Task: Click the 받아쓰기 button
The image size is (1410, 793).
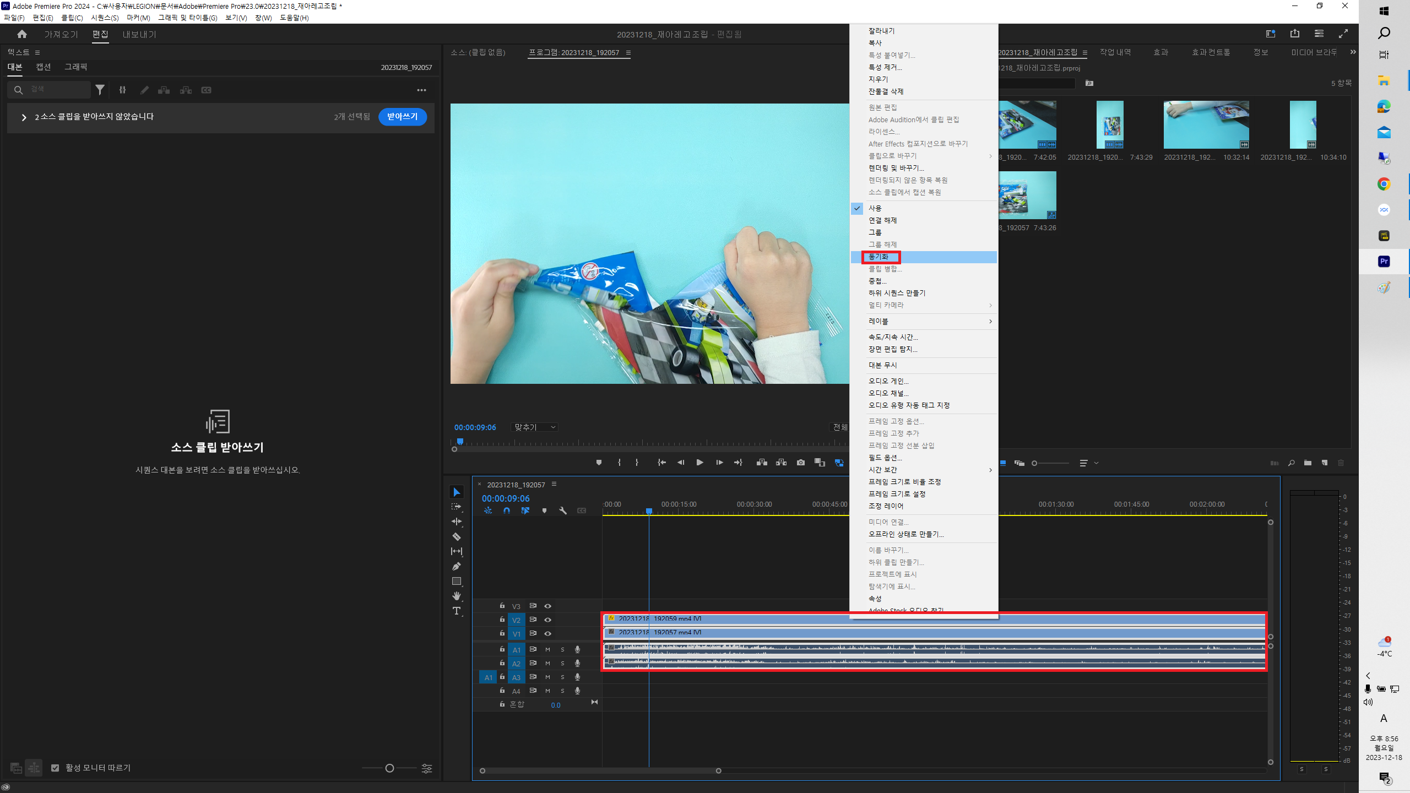Action: click(402, 117)
